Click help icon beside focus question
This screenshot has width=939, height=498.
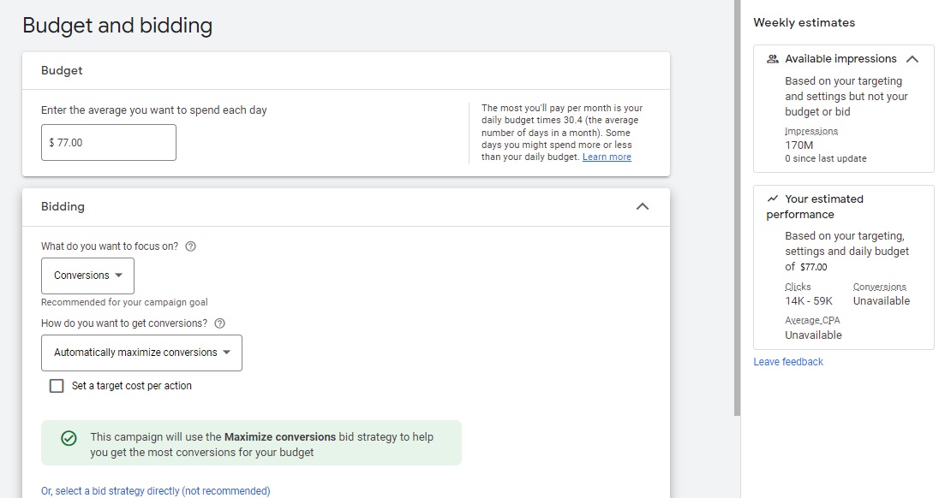(x=190, y=246)
